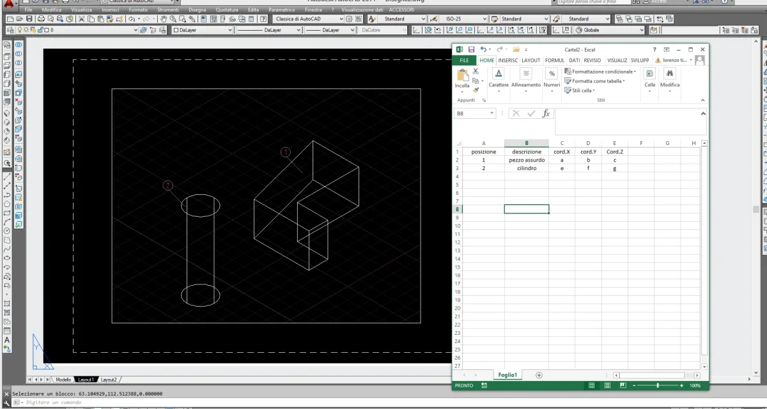
Task: Click the Excel zoom out minus button
Action: (x=634, y=385)
